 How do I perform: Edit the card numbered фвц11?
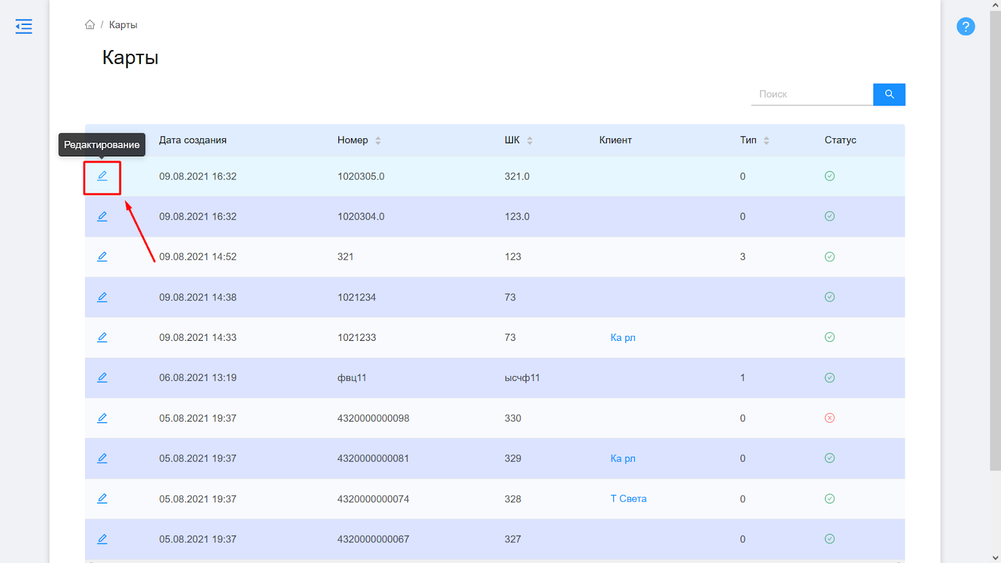pos(102,377)
